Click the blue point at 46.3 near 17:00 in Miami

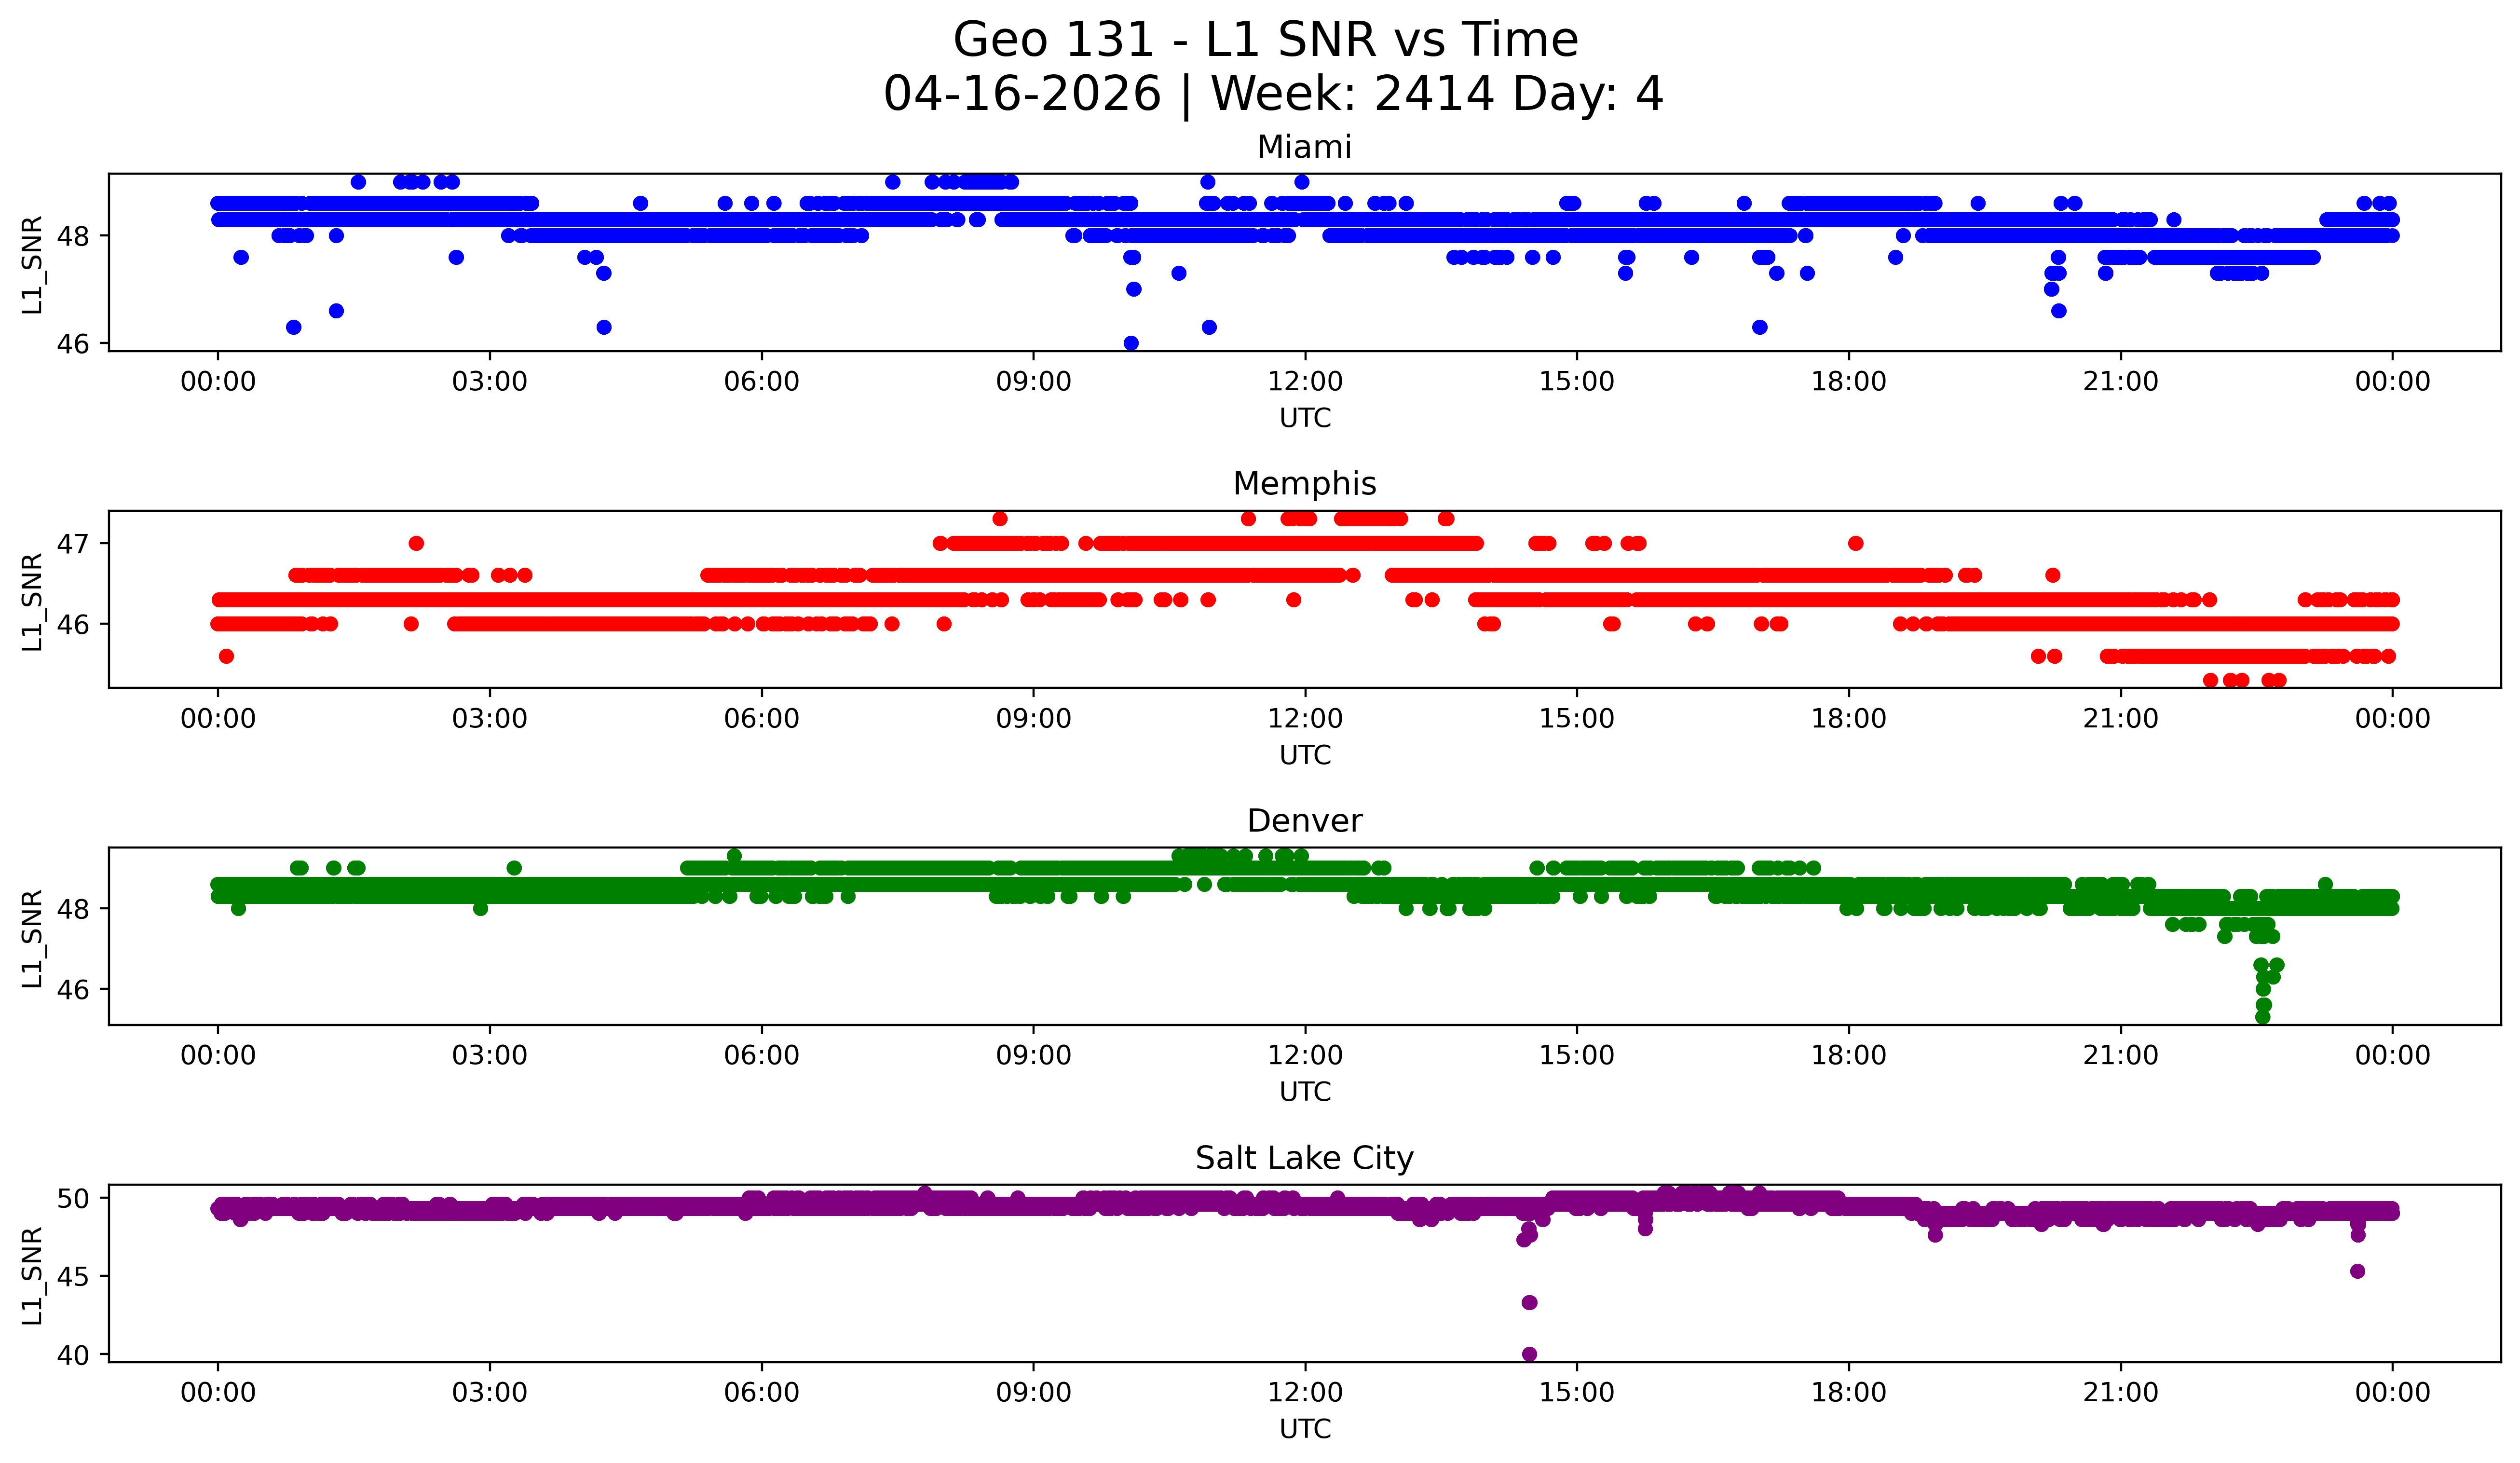click(1760, 327)
